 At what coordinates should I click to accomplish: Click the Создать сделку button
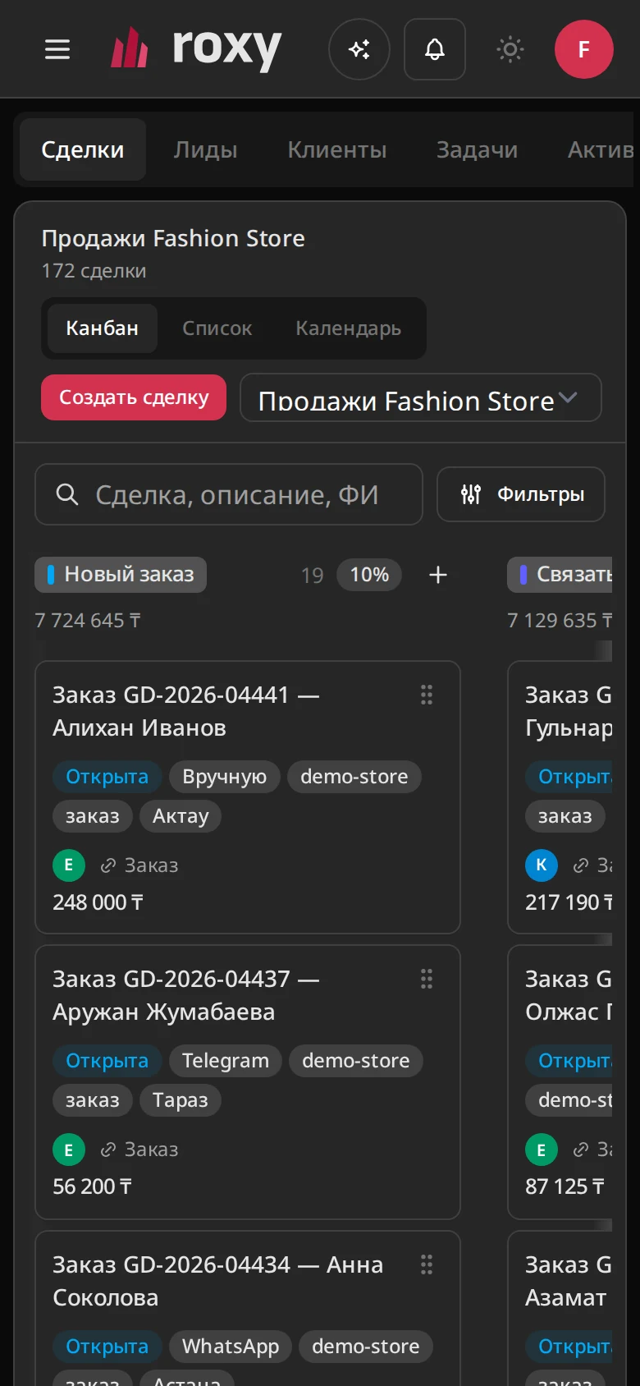[x=134, y=397]
